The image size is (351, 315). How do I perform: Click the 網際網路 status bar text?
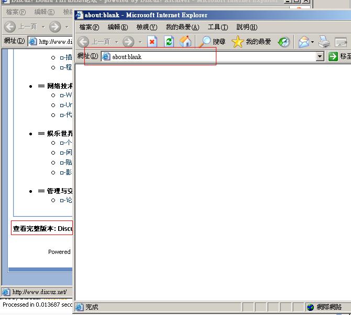pyautogui.click(x=329, y=307)
